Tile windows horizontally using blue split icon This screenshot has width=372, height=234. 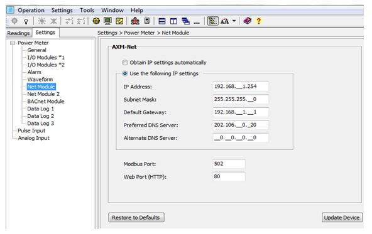[162, 21]
